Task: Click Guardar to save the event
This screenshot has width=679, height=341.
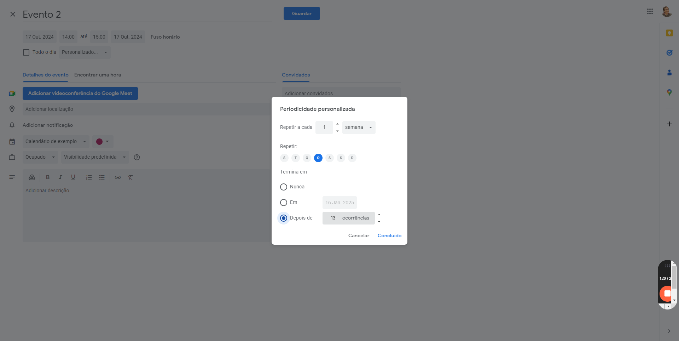Action: 302,13
